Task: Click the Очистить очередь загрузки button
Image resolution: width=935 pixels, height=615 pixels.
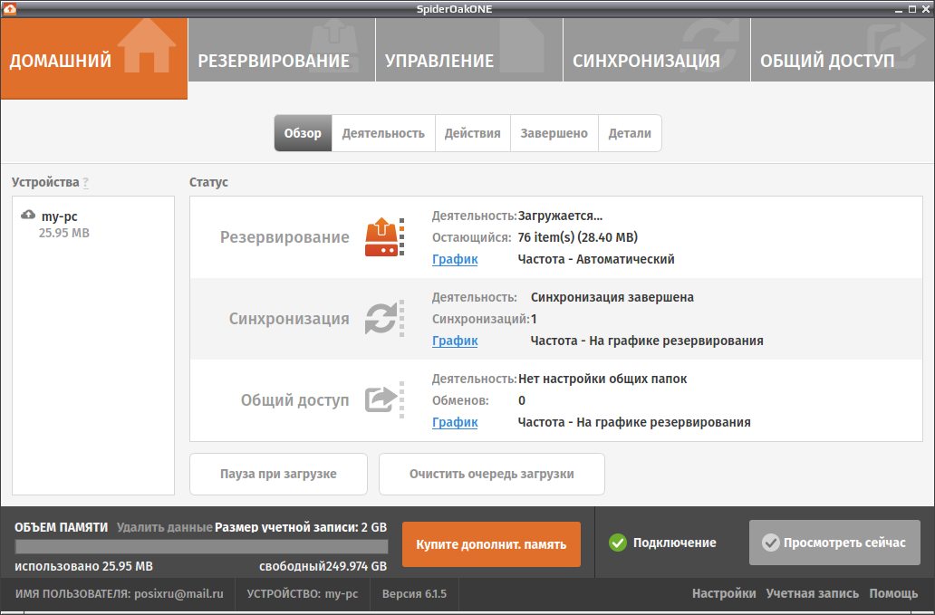Action: point(491,474)
